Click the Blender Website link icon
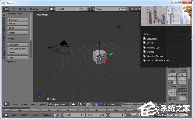The image size is (193, 119). pyautogui.click(x=144, y=56)
